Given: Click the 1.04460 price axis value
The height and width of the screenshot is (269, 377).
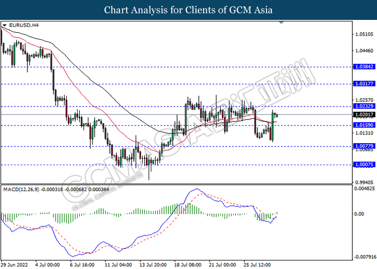Looking at the screenshot, I should 364,51.
